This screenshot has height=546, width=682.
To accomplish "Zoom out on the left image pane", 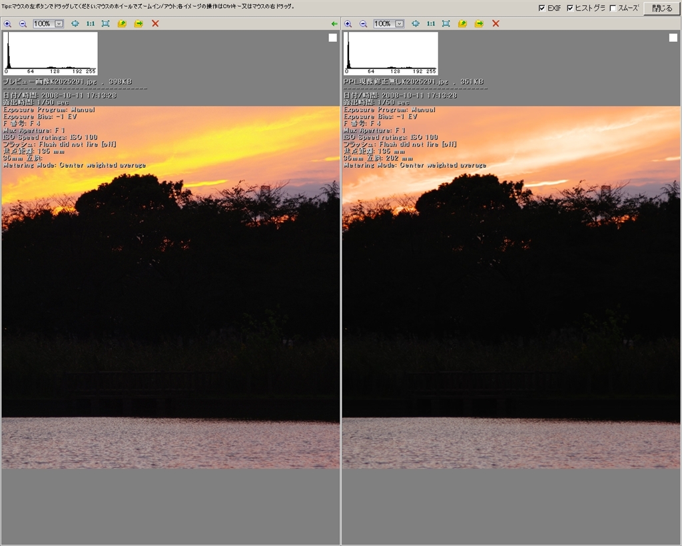I will pos(23,24).
